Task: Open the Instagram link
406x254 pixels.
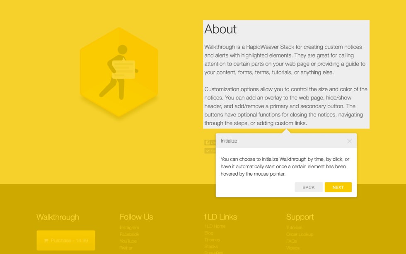Action: 129,227
